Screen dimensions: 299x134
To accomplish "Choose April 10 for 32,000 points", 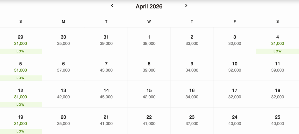I will point(235,67).
